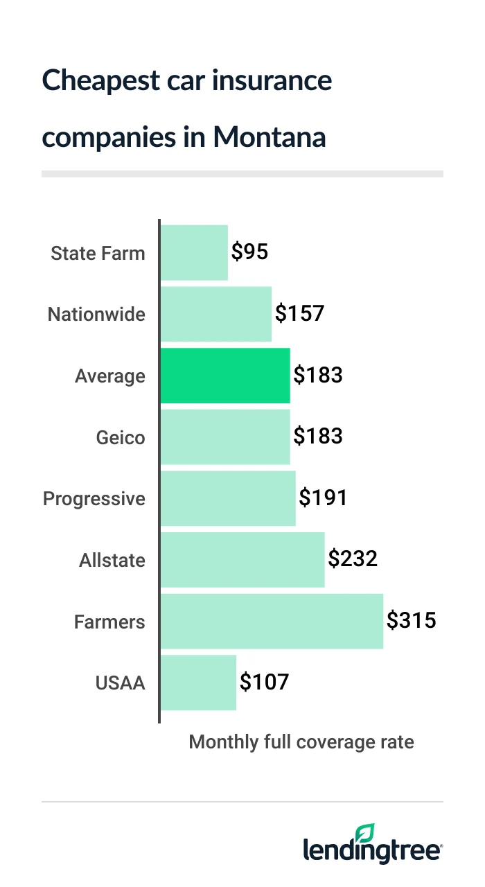Viewport: 485px width, 887px height.
Task: Click the Monthly full coverage rate caption
Action: 301,742
